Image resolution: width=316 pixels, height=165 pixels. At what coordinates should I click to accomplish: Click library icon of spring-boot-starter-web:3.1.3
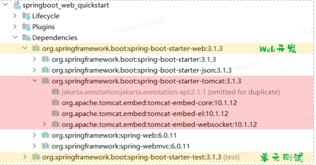[36, 48]
